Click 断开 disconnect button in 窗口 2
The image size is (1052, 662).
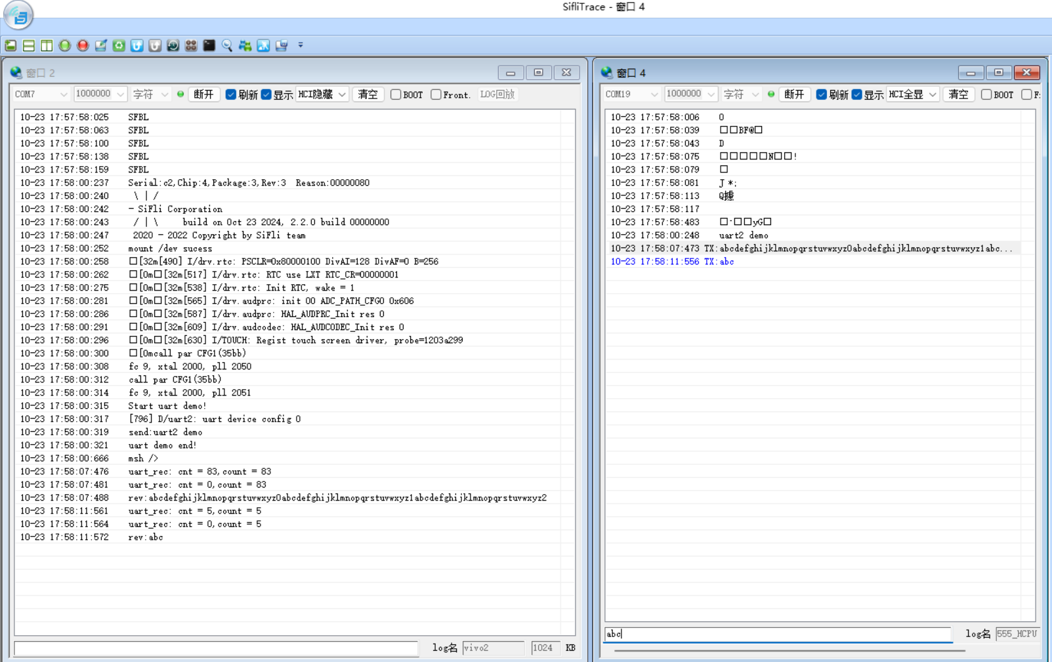click(204, 94)
